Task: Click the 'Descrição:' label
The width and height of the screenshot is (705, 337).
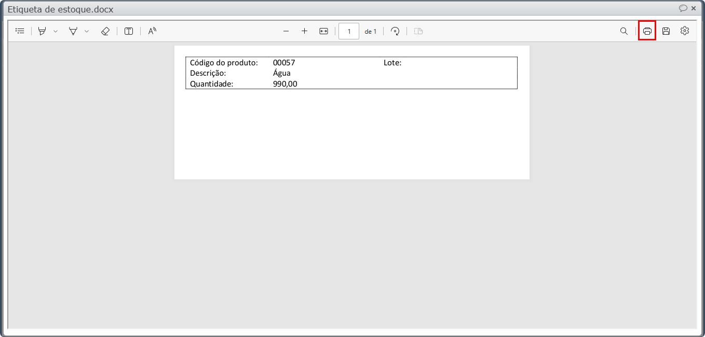Action: pos(208,73)
